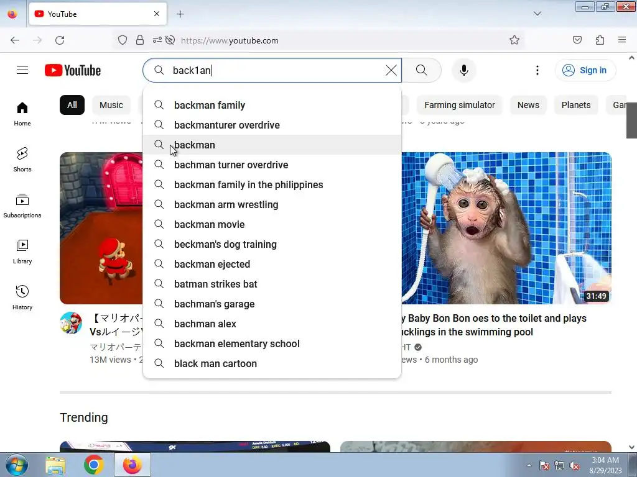
Task: Click the muted volume tray icon
Action: coord(574,465)
